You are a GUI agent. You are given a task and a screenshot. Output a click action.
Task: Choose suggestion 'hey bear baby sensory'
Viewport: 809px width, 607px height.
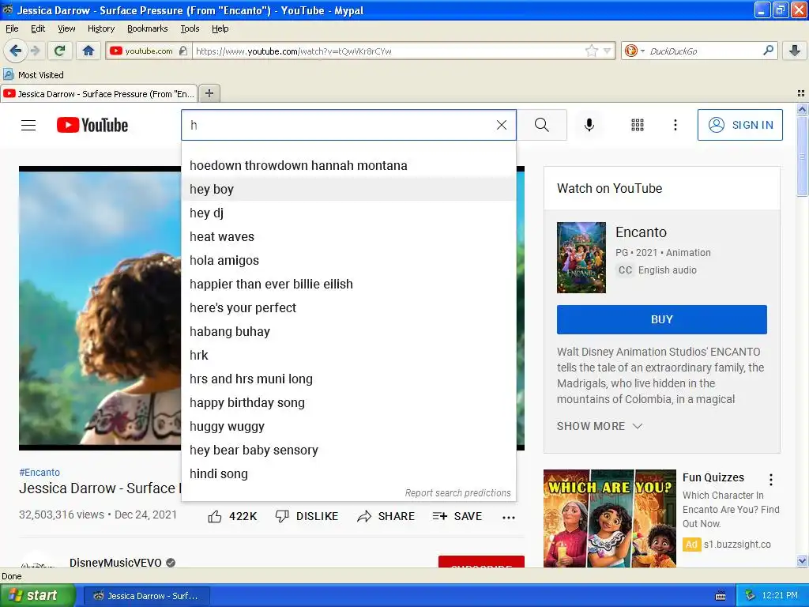[348, 451]
